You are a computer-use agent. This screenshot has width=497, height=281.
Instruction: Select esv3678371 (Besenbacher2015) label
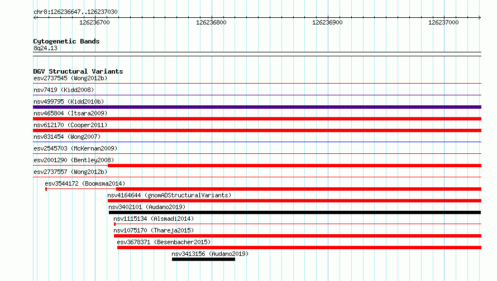pyautogui.click(x=164, y=242)
